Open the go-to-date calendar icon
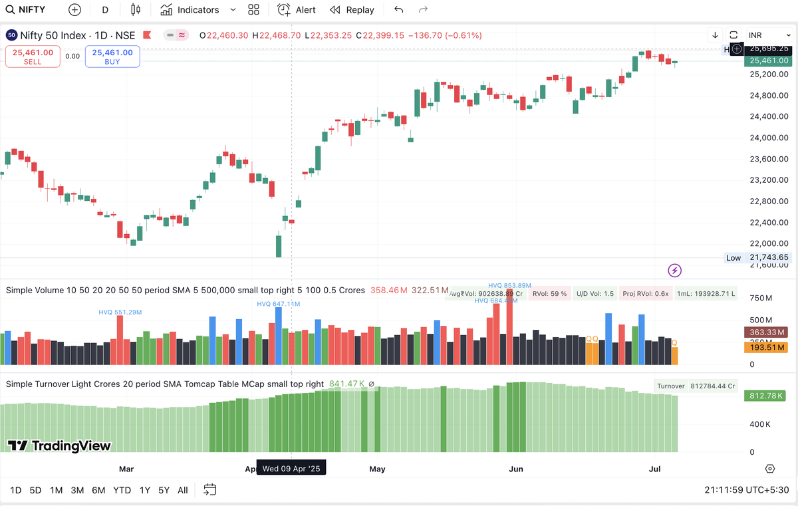Screen dimensions: 798x506 (209, 490)
